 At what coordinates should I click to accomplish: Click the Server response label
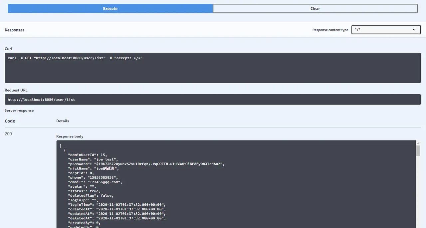[19, 110]
